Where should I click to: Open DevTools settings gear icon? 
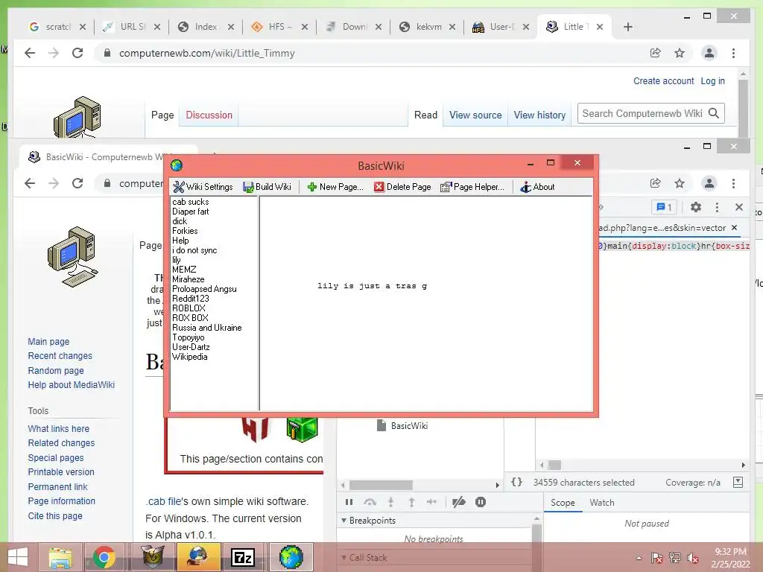pyautogui.click(x=696, y=207)
